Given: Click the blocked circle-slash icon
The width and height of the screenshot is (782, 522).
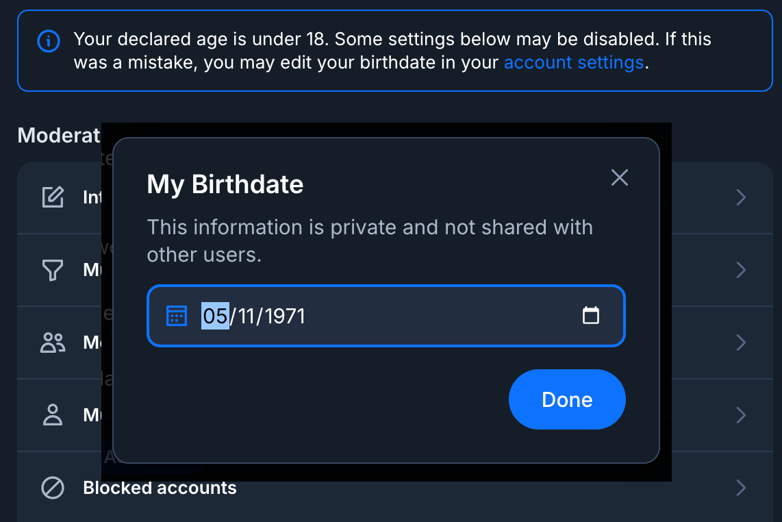Looking at the screenshot, I should [53, 488].
